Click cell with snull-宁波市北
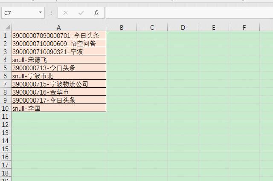Viewport: 273px width, 181px height. (x=59, y=76)
